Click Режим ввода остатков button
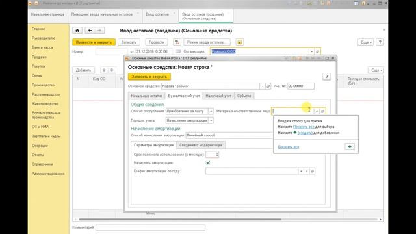The image size is (416, 234). tap(207, 42)
